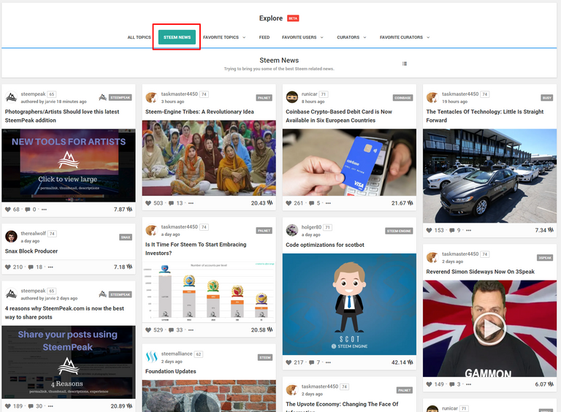The image size is (561, 412).
Task: Open Reverend Simon Sideways Now On 3Speak title
Action: (x=480, y=272)
